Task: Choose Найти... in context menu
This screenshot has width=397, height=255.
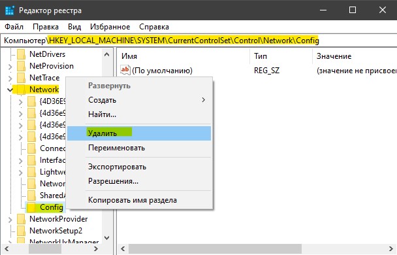Action: pos(139,114)
